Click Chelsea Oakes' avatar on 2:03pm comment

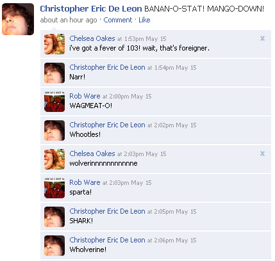54,159
